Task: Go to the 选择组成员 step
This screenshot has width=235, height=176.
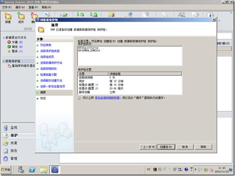Action: (47, 57)
